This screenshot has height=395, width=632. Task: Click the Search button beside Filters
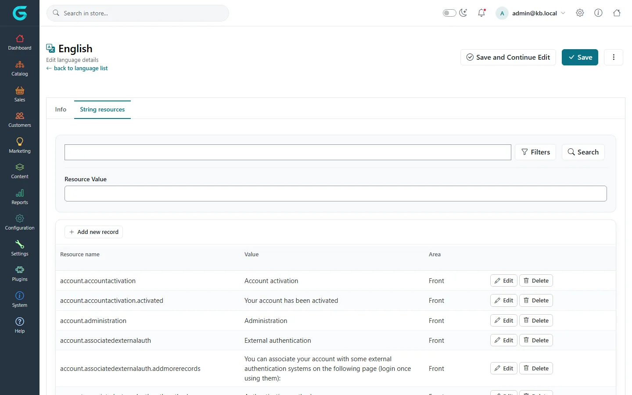(x=583, y=152)
